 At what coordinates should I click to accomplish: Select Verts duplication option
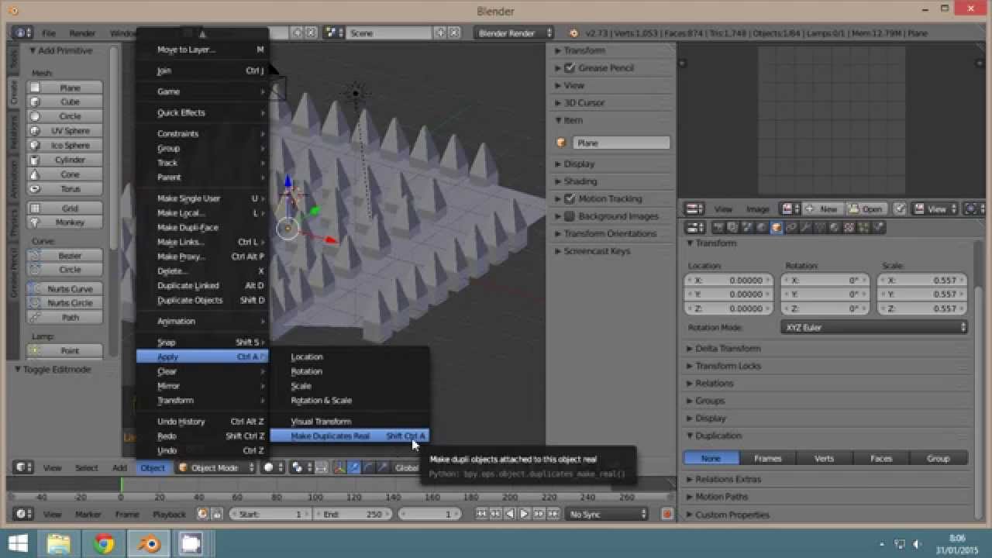click(824, 458)
